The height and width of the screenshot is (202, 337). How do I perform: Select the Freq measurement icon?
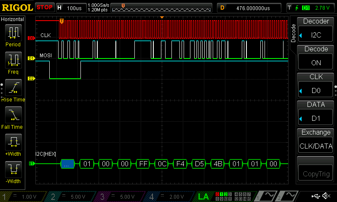click(x=13, y=60)
